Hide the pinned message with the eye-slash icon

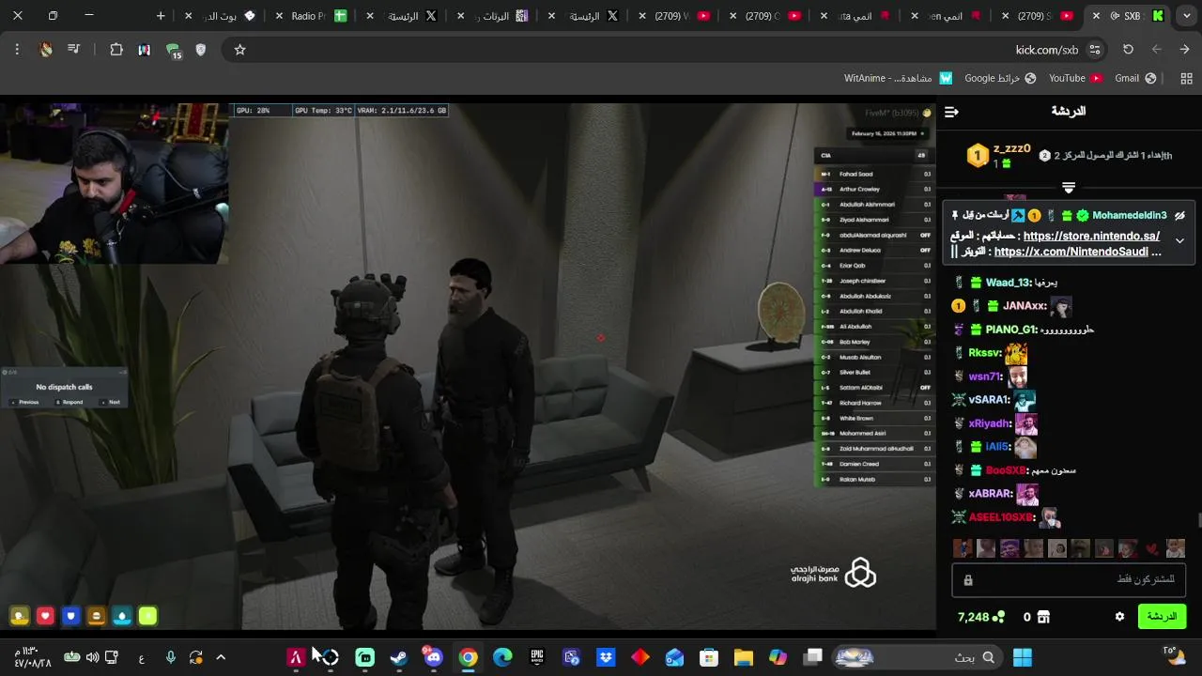[x=1179, y=216]
